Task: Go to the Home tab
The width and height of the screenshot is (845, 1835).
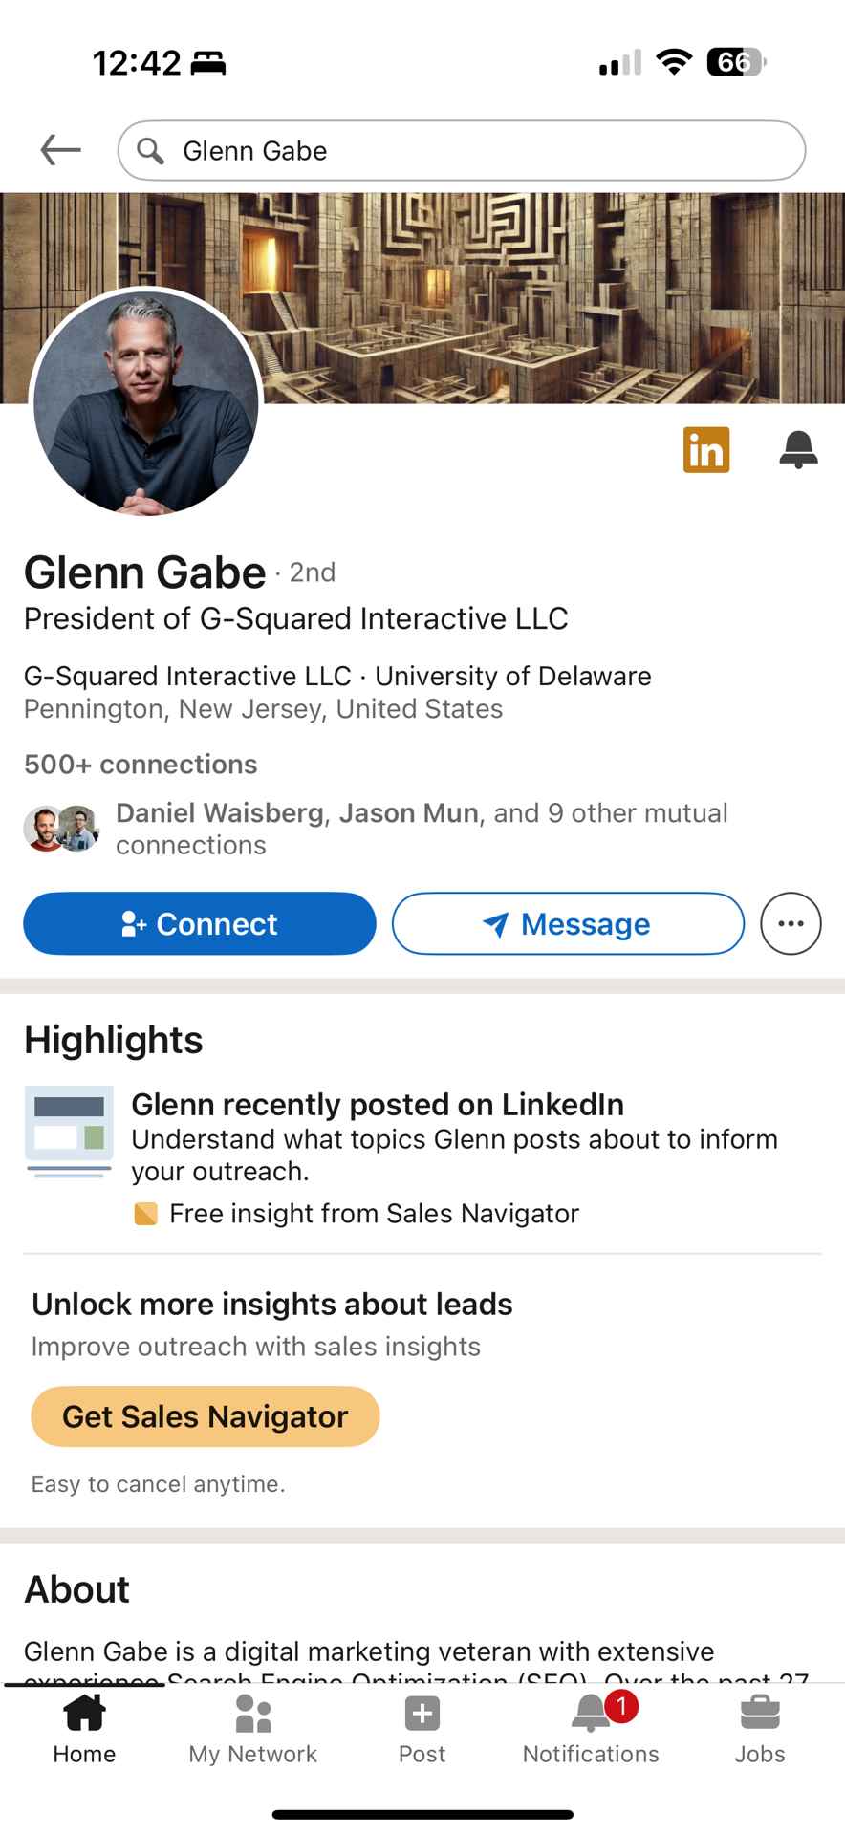Action: click(x=84, y=1730)
